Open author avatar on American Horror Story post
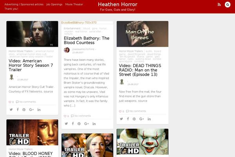The image size is (235, 157). click(x=11, y=77)
